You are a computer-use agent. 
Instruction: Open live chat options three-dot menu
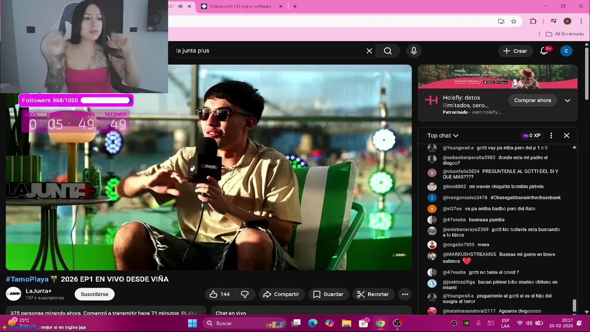tap(551, 136)
